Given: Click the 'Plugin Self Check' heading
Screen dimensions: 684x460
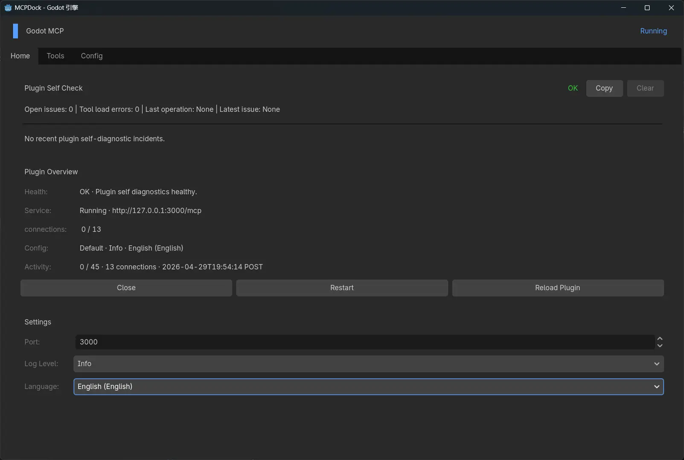Looking at the screenshot, I should (53, 88).
